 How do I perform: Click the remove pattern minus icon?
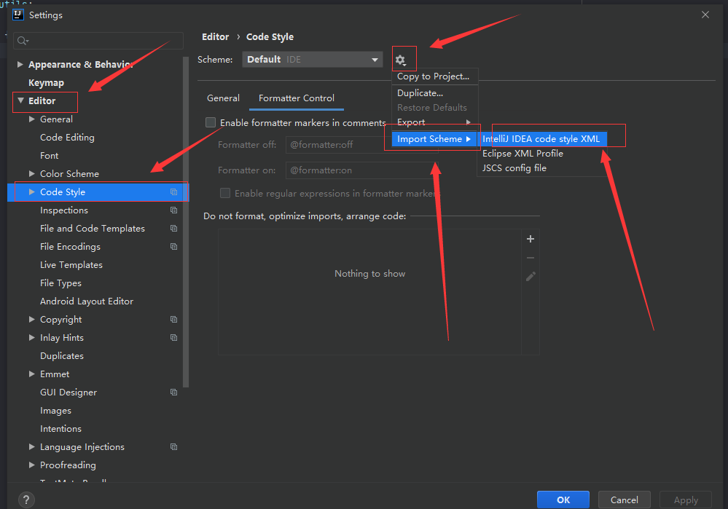530,257
